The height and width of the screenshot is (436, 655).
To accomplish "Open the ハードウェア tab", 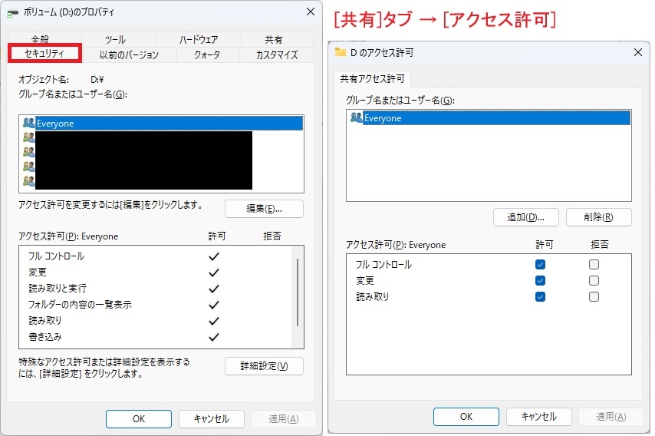I will [x=199, y=39].
